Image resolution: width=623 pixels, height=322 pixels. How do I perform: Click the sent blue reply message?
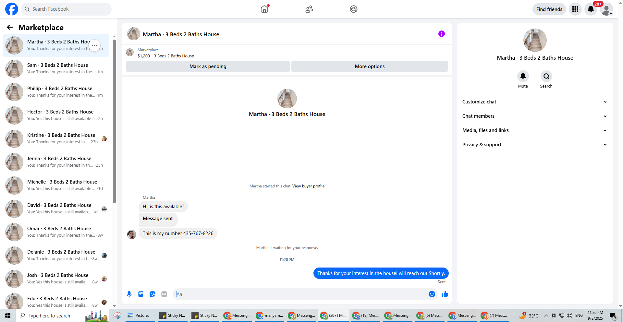381,273
